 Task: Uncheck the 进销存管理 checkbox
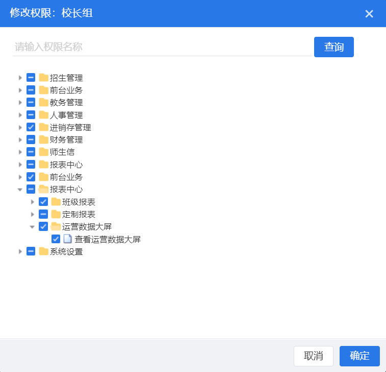click(31, 127)
